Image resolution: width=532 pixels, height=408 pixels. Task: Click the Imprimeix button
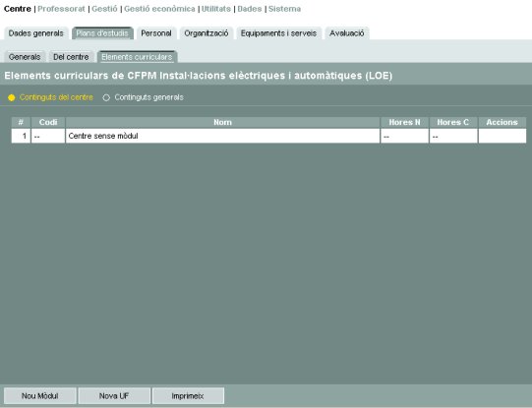188,396
